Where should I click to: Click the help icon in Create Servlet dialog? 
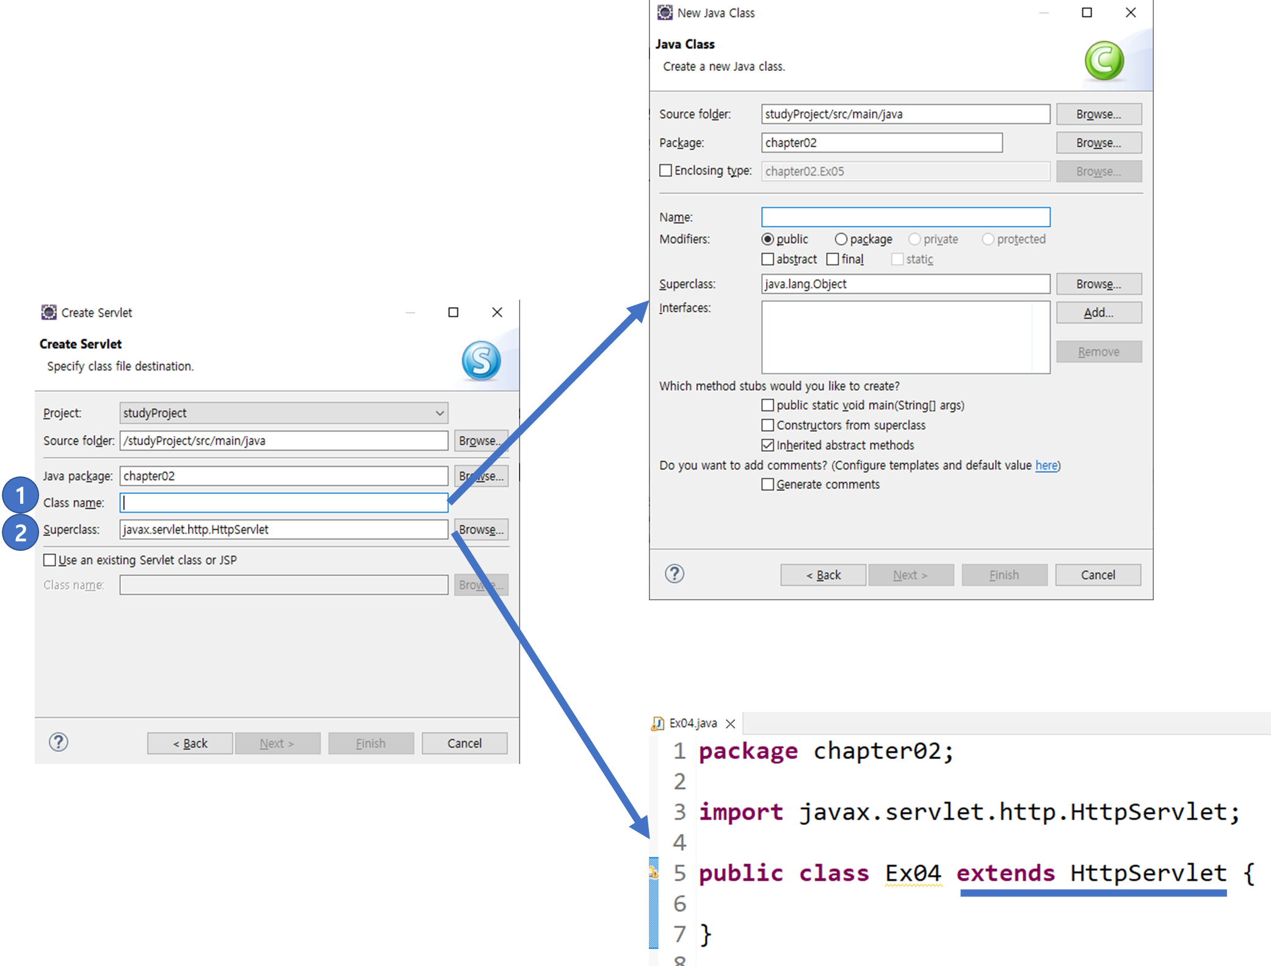pyautogui.click(x=59, y=743)
